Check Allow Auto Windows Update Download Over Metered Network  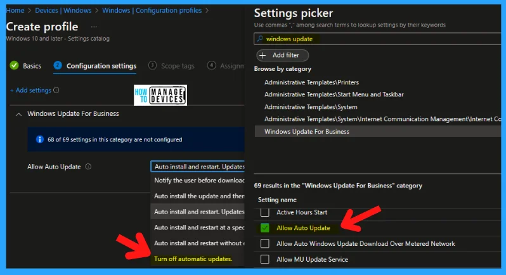click(x=265, y=243)
